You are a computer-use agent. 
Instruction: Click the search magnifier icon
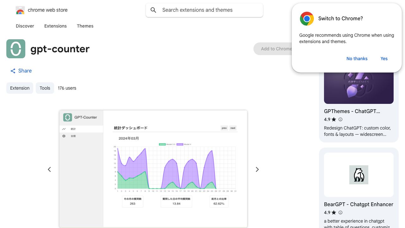point(153,10)
